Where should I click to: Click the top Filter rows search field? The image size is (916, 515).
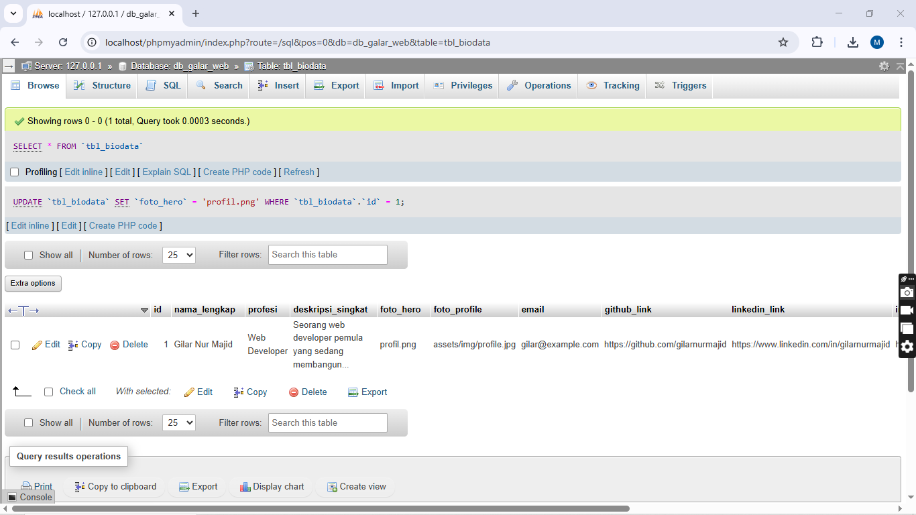328,255
